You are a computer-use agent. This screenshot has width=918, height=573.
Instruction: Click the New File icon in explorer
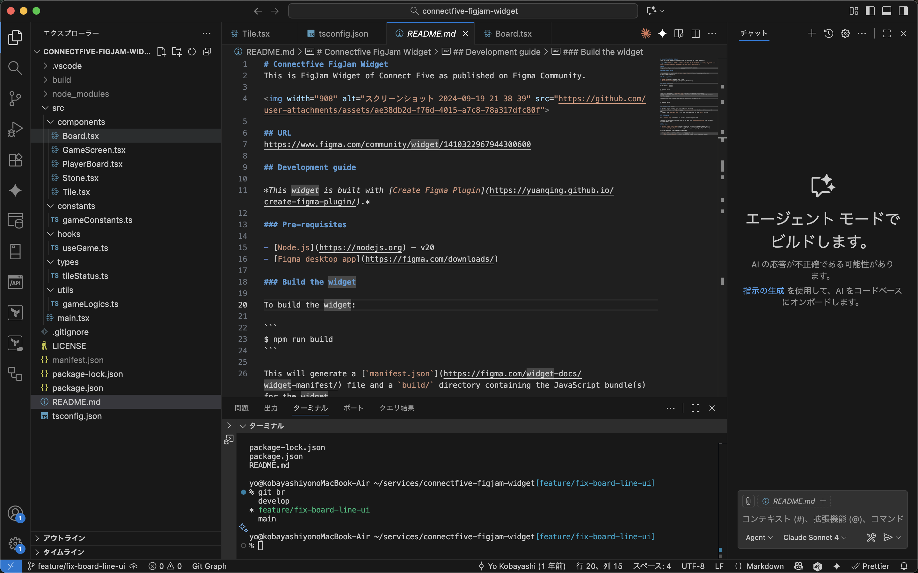coord(161,52)
